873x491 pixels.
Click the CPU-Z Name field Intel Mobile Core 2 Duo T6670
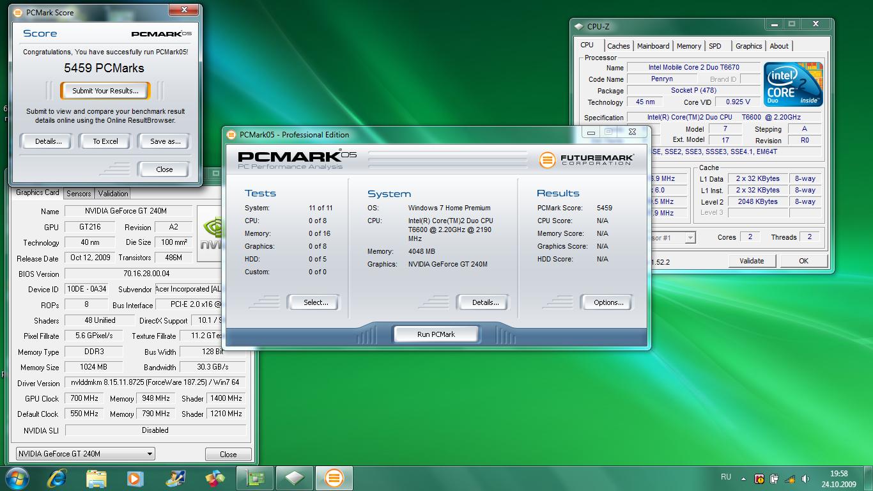(x=693, y=67)
